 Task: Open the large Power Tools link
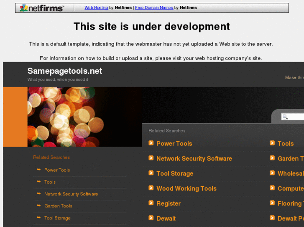174,144
